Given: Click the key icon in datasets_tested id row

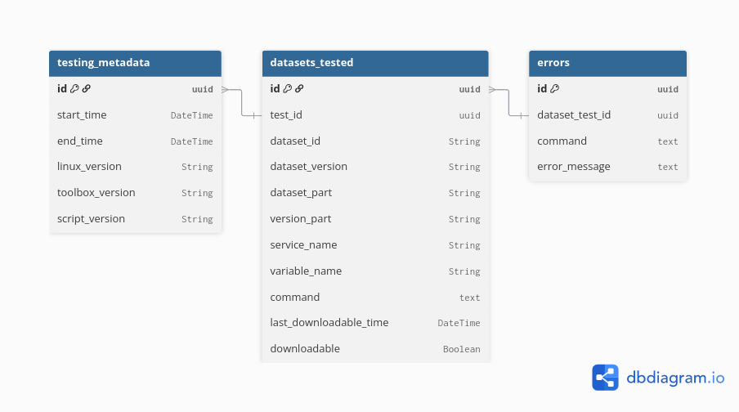Looking at the screenshot, I should pyautogui.click(x=288, y=89).
